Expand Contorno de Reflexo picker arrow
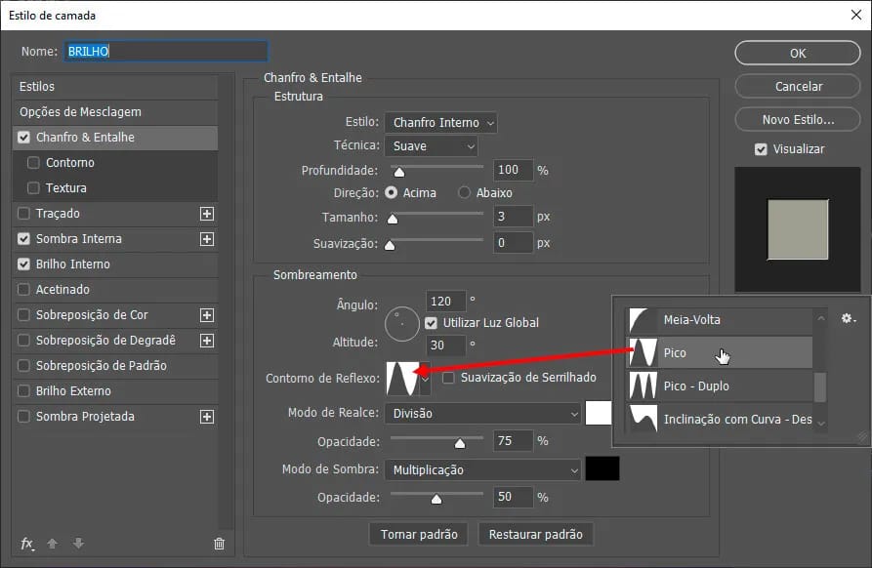The width and height of the screenshot is (872, 568). pyautogui.click(x=425, y=379)
